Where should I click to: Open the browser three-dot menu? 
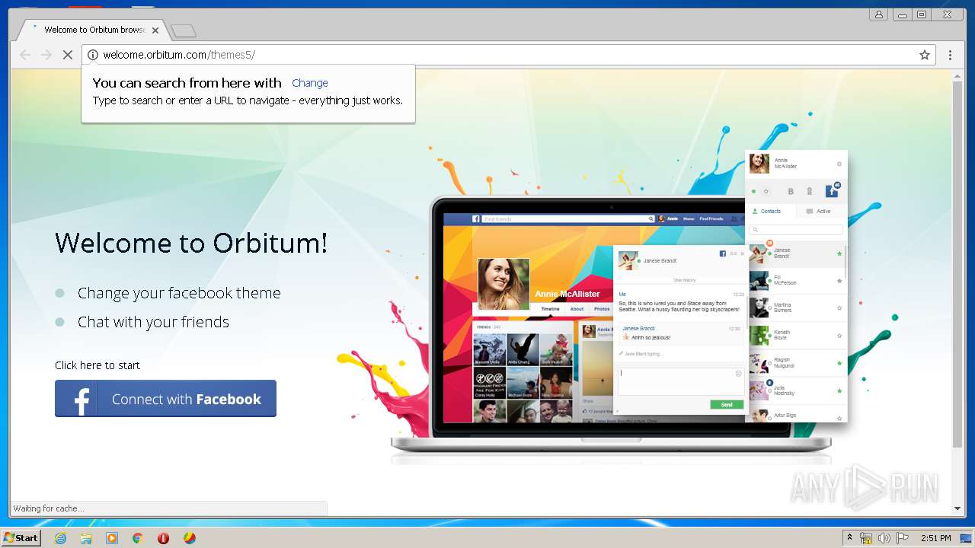[950, 55]
